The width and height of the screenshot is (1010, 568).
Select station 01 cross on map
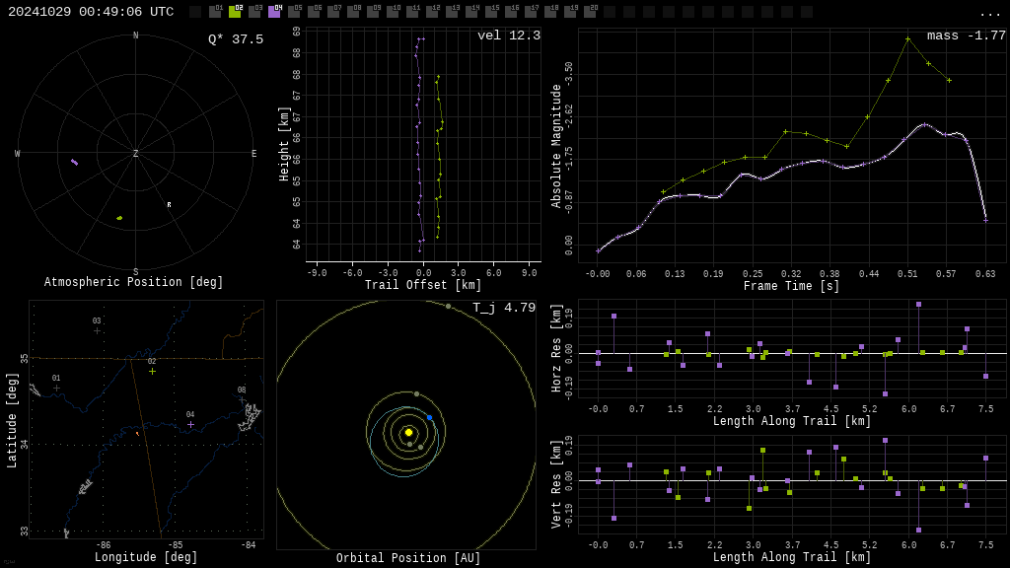point(56,388)
